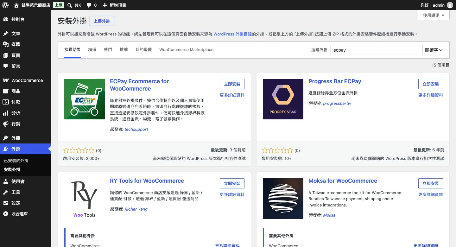
Task: Click the 工具 wrench icon
Action: pyautogui.click(x=6, y=192)
